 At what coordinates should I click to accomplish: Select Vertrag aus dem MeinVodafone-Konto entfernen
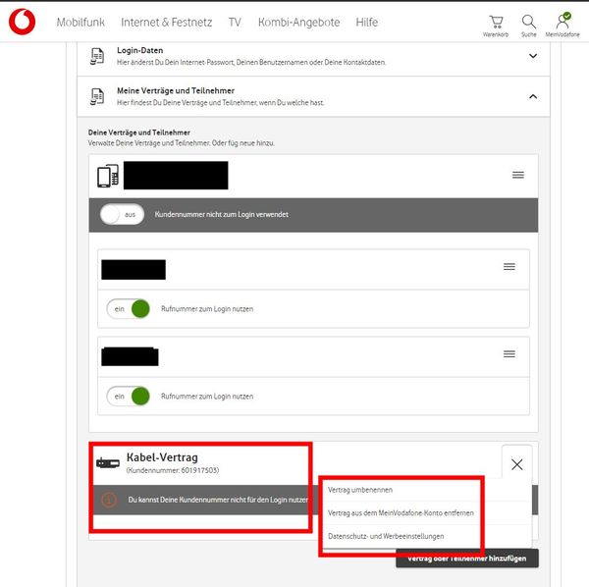(x=401, y=513)
